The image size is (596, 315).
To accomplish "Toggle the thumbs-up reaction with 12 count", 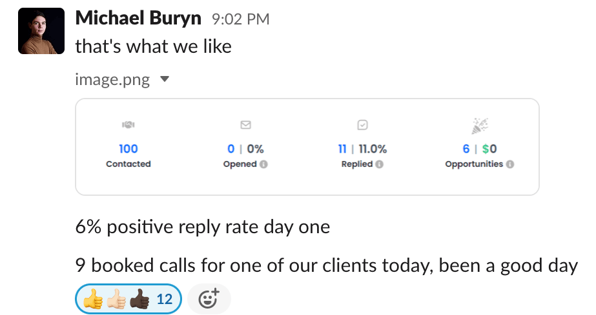I will coord(128,299).
